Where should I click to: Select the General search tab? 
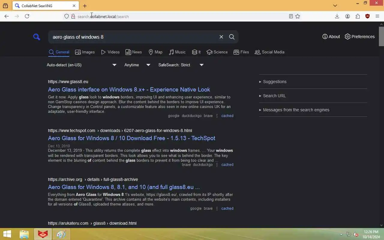click(59, 52)
